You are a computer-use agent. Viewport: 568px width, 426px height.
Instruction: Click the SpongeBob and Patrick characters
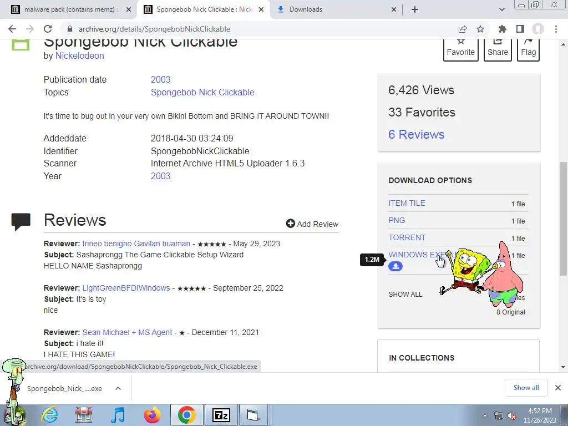click(x=482, y=273)
